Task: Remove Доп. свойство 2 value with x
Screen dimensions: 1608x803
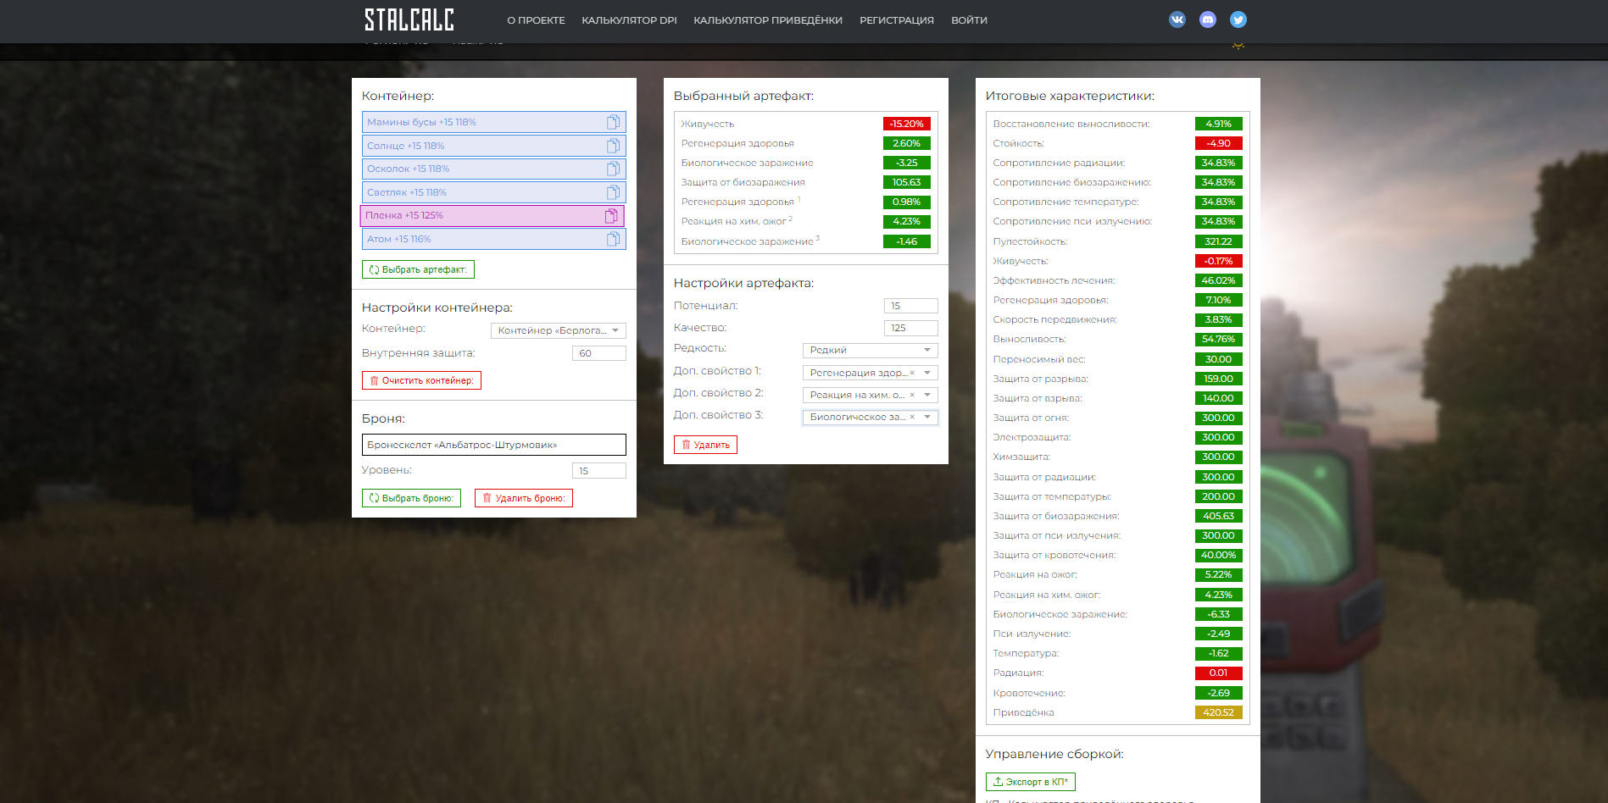Action: pyautogui.click(x=912, y=395)
